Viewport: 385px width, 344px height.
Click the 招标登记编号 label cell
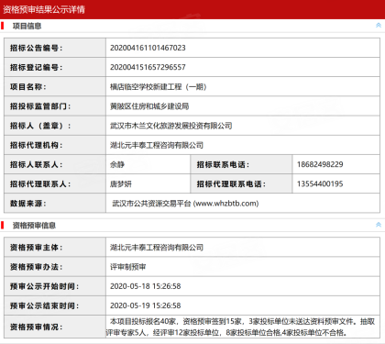tap(55, 67)
